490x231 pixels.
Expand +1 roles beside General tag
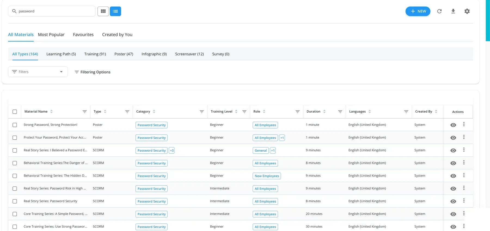point(273,150)
